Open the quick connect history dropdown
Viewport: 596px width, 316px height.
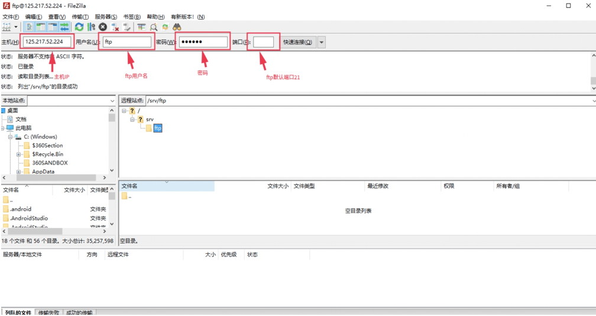click(322, 42)
